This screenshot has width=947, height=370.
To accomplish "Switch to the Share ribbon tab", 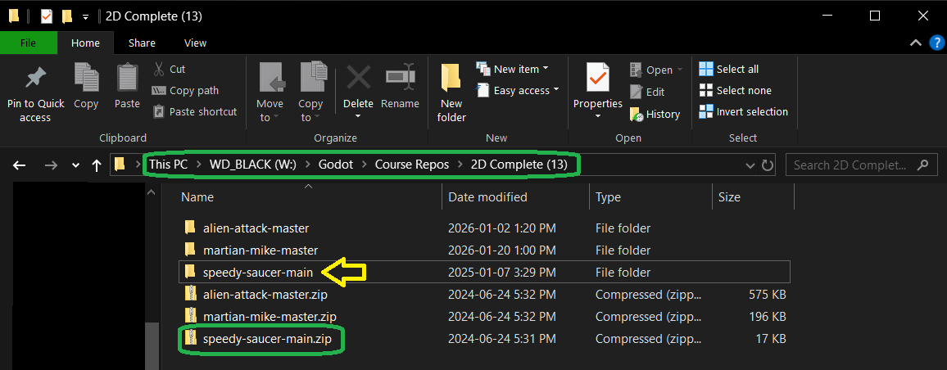I will pos(142,43).
